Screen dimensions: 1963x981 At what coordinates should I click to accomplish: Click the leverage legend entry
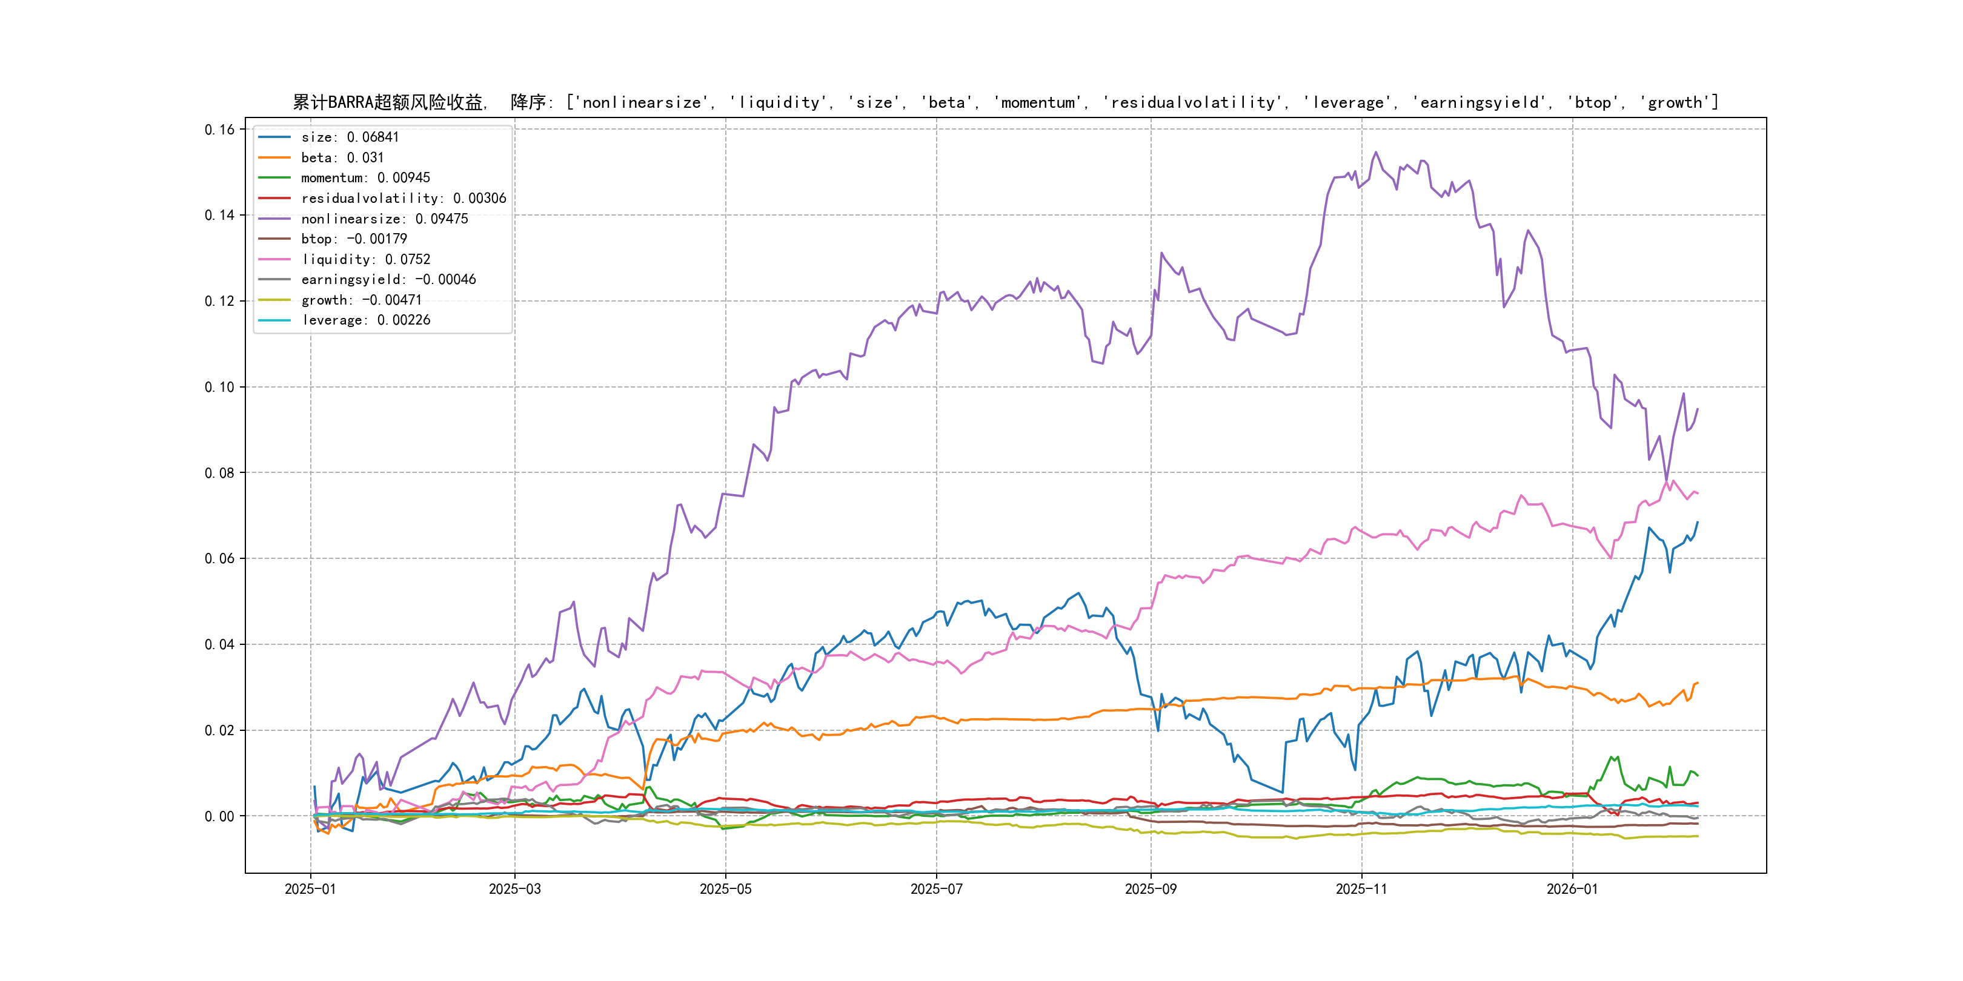(x=365, y=320)
